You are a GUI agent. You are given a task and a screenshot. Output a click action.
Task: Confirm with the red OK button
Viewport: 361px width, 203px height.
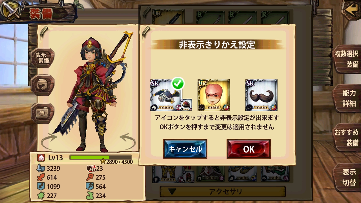(x=249, y=149)
